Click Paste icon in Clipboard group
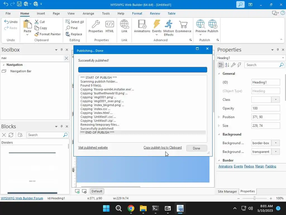Screen dimensions: 286x215 point(27,24)
